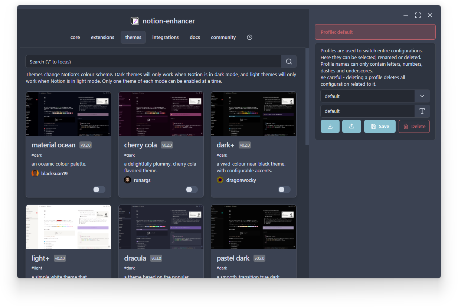Open the default profile select box

point(367,96)
